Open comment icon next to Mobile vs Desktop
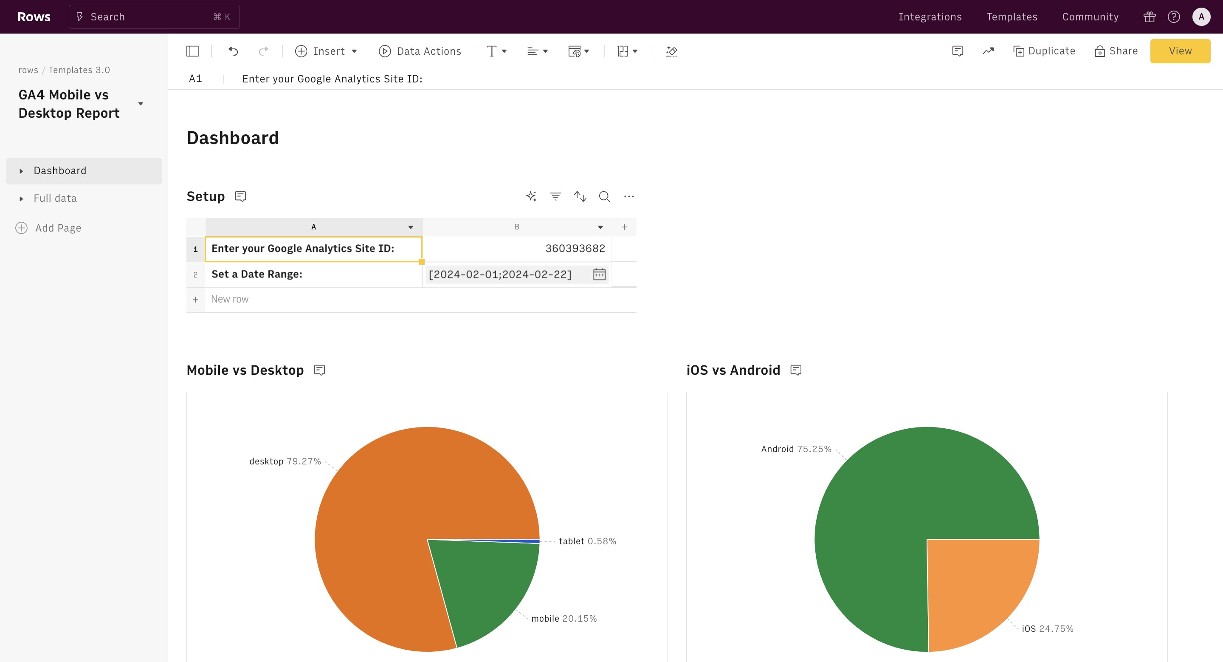1223x662 pixels. click(319, 370)
